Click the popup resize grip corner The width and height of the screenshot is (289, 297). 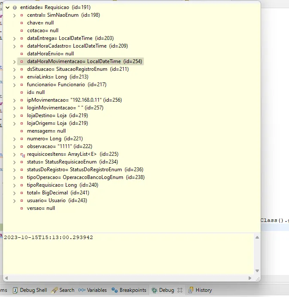coord(258,279)
